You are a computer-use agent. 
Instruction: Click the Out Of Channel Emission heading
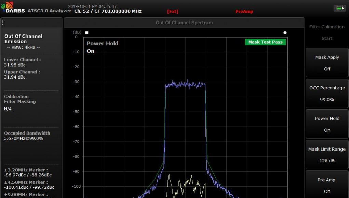(x=23, y=39)
